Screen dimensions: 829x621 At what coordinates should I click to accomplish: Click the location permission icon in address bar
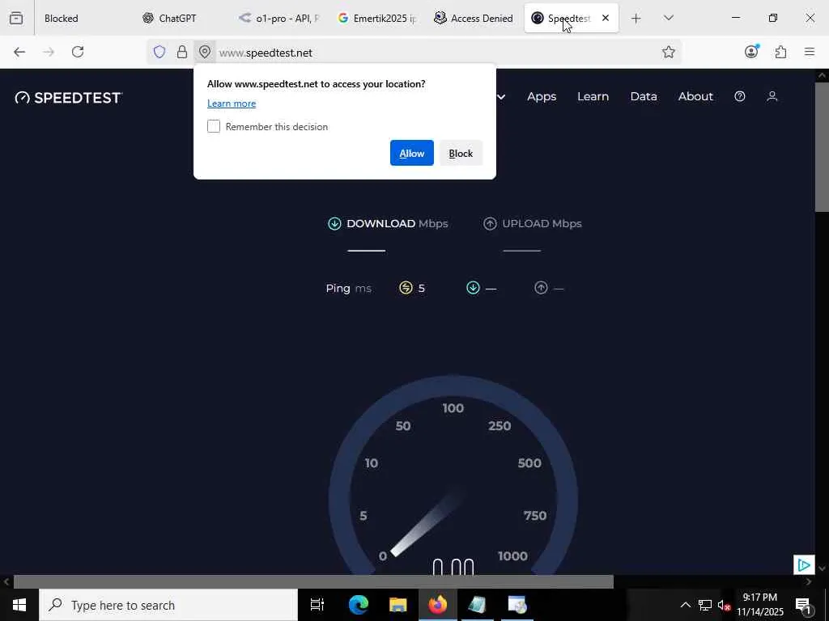[x=205, y=52]
